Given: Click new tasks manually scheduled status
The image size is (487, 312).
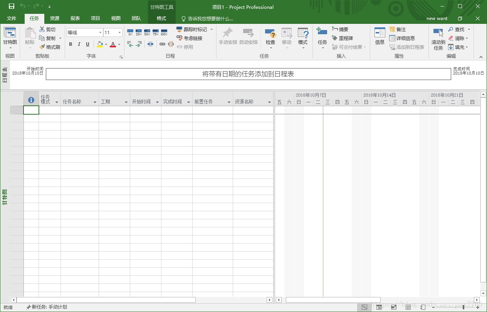Looking at the screenshot, I should pyautogui.click(x=46, y=307).
